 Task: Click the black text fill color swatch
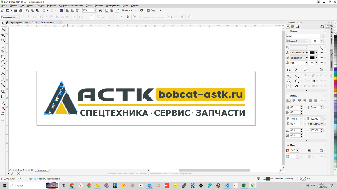point(312,53)
